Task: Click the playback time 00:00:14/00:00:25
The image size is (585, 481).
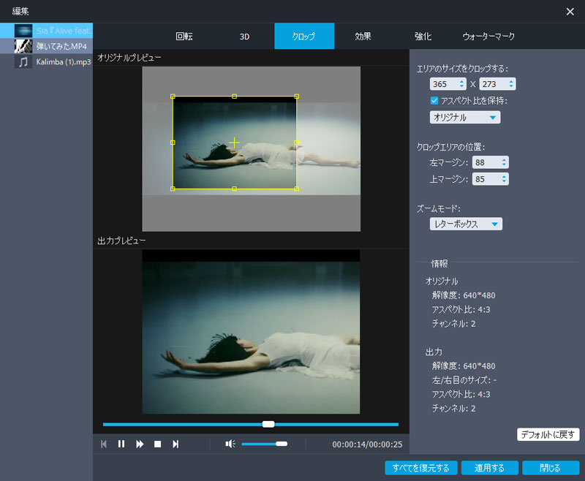Action: [x=367, y=444]
